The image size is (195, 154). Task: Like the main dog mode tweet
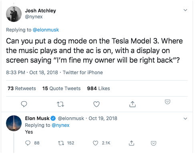tap(96, 104)
